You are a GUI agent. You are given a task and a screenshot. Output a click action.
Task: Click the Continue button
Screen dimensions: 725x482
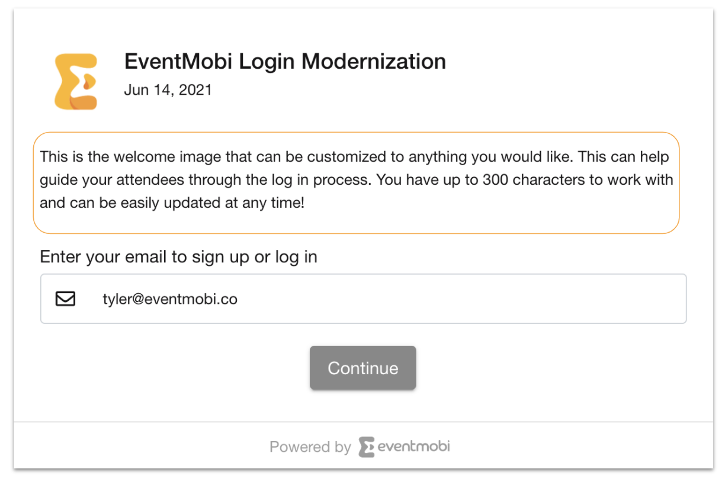(362, 368)
